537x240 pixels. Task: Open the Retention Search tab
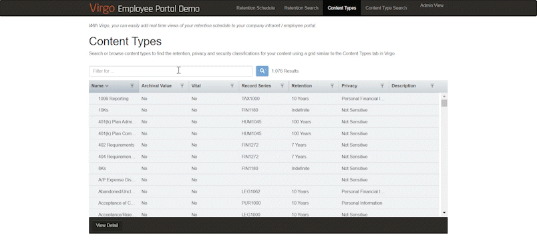point(301,8)
